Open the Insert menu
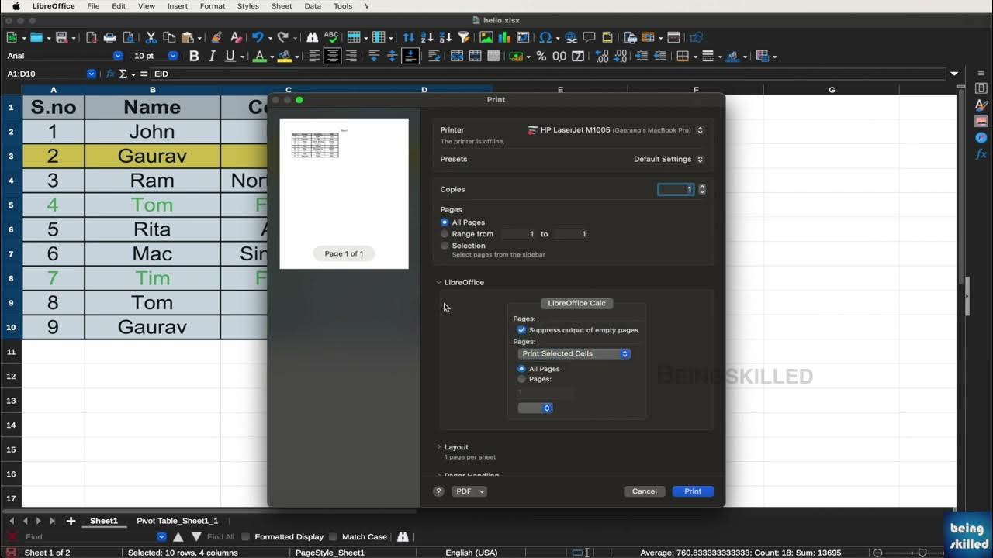 [x=178, y=6]
